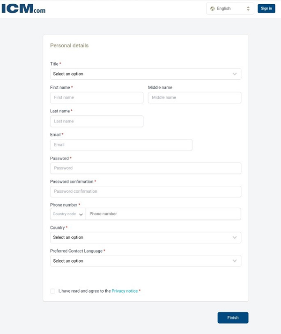Expand the Country selection dropdown
Viewport: 281px width, 334px height.
145,237
